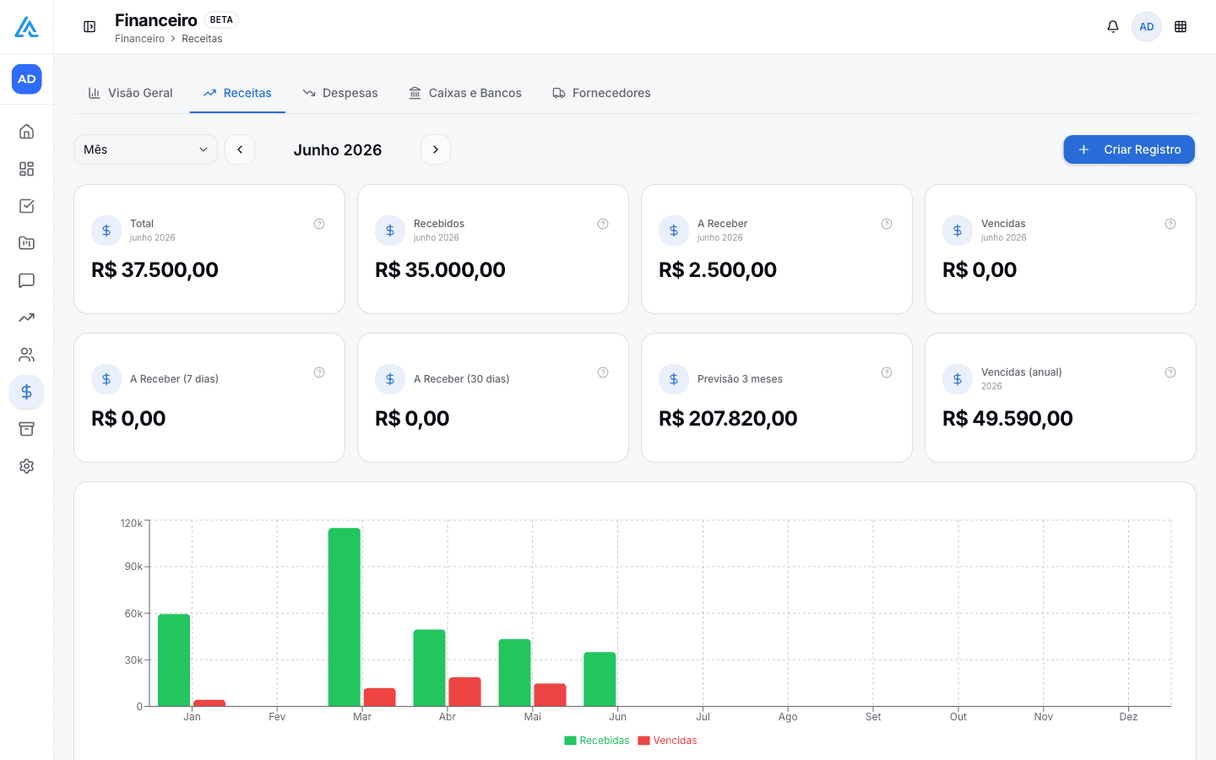
Task: Click the blue AD workspace badge in the sidebar
Action: pos(27,79)
